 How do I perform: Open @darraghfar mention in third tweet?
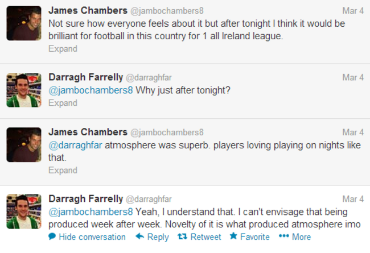point(75,145)
